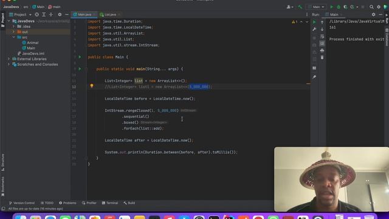Click main method breadcrumb in navigation bar
Viewport: 389px width, 219px height.
coord(54,7)
